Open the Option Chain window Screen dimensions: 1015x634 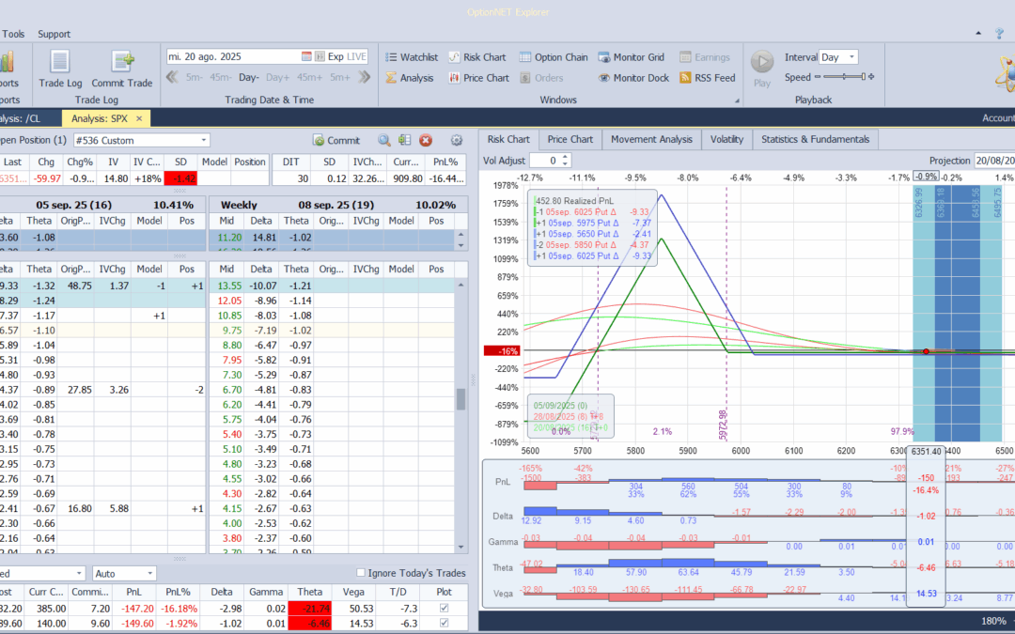pos(554,57)
